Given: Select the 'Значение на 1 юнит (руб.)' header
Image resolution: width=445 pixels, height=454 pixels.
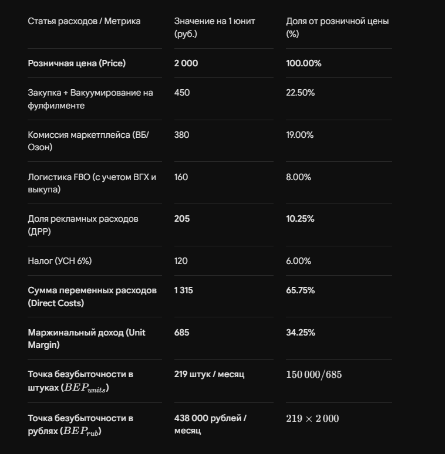Looking at the screenshot, I should pos(214,28).
